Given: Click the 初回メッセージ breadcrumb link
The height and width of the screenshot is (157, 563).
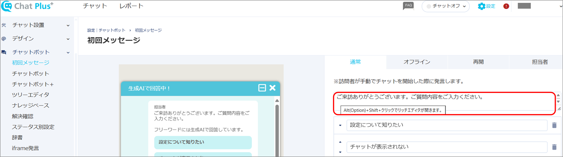Looking at the screenshot, I should click(x=148, y=30).
